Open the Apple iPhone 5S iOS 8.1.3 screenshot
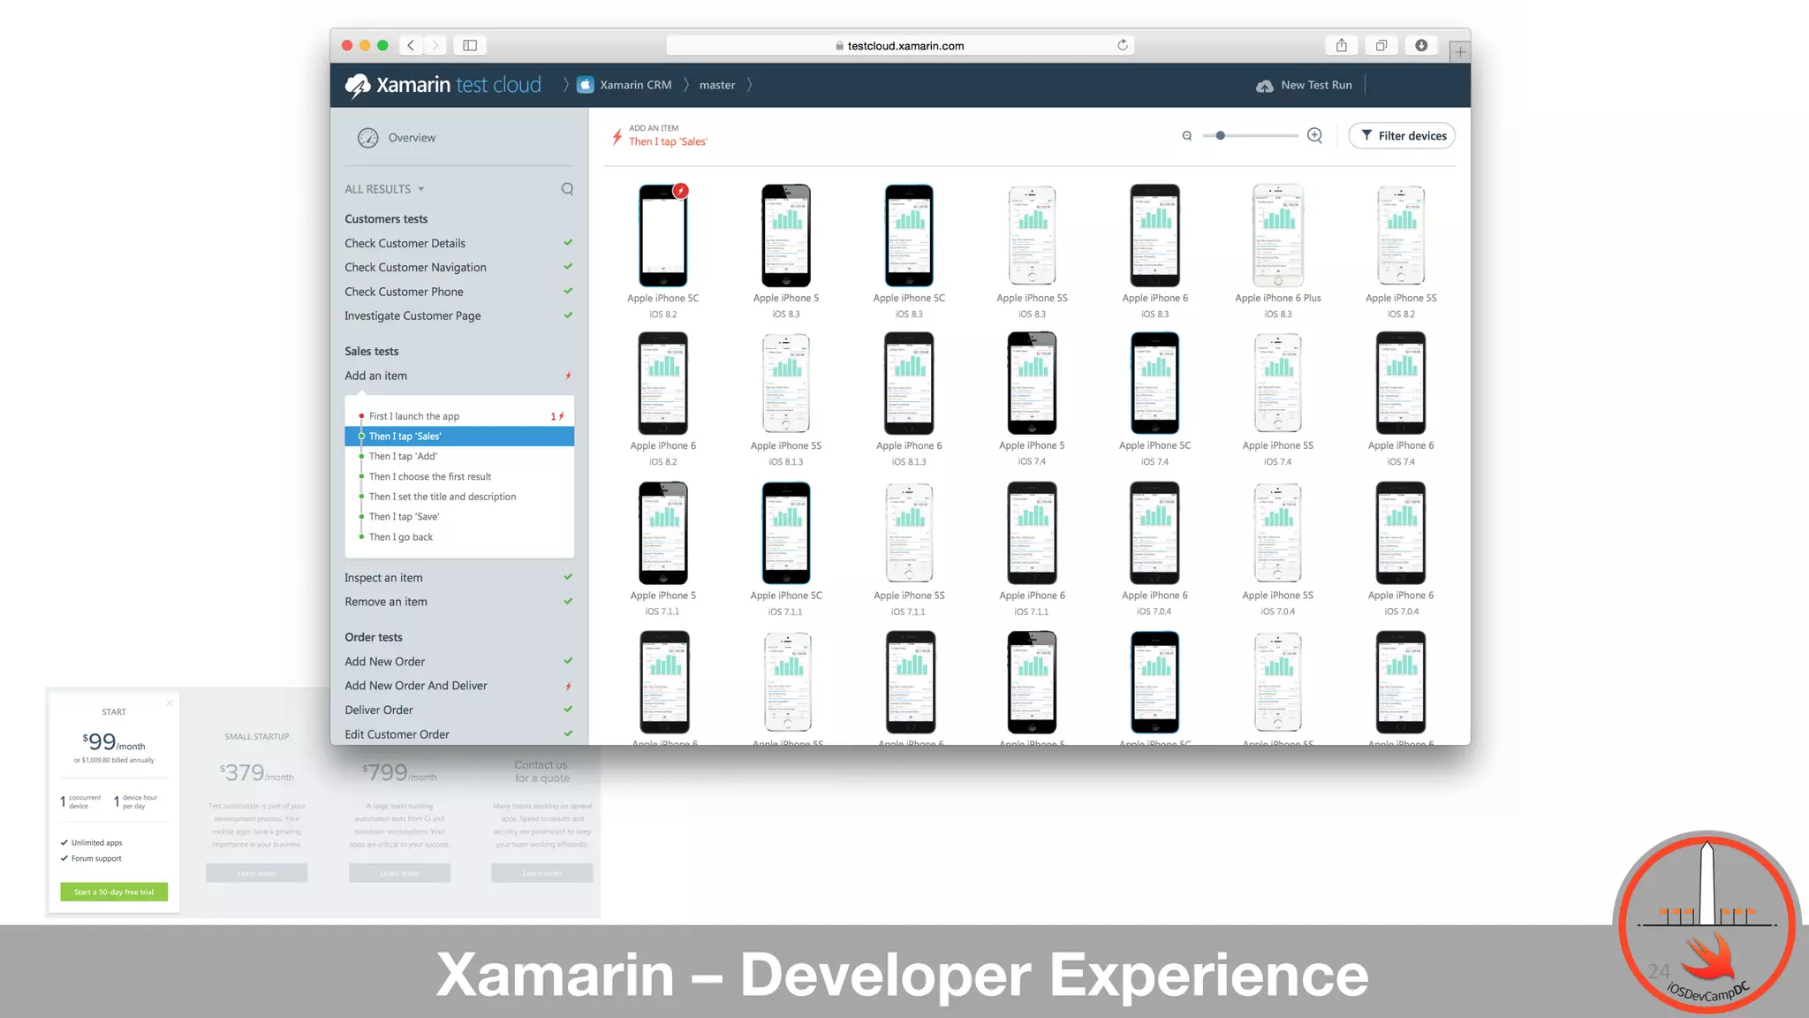Image resolution: width=1809 pixels, height=1018 pixels. tap(786, 383)
